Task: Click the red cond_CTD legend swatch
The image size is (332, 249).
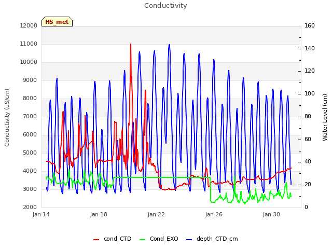Action: [96, 240]
